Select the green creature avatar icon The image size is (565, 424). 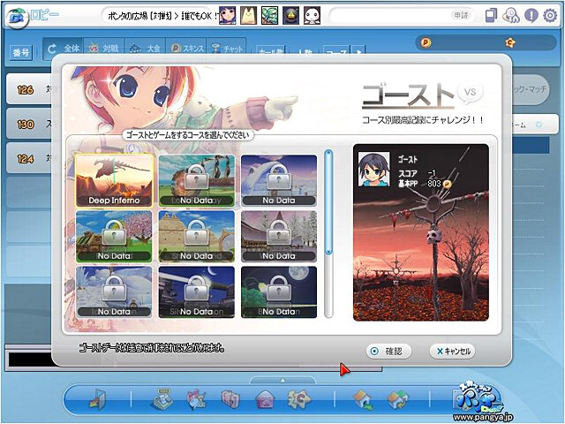(x=269, y=16)
